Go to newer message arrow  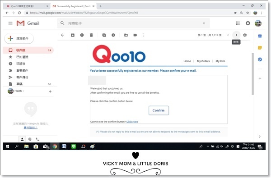[228, 35]
